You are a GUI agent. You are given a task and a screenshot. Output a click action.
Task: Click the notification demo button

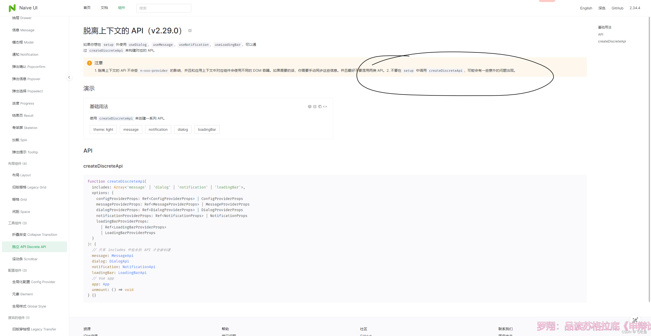click(158, 129)
